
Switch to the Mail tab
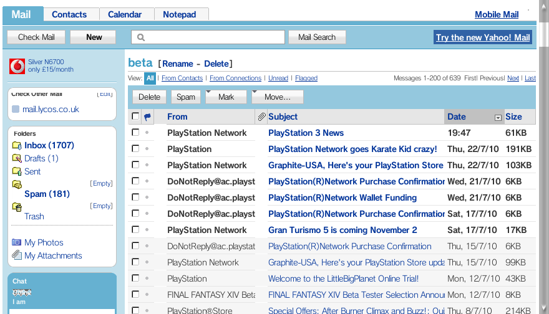21,14
